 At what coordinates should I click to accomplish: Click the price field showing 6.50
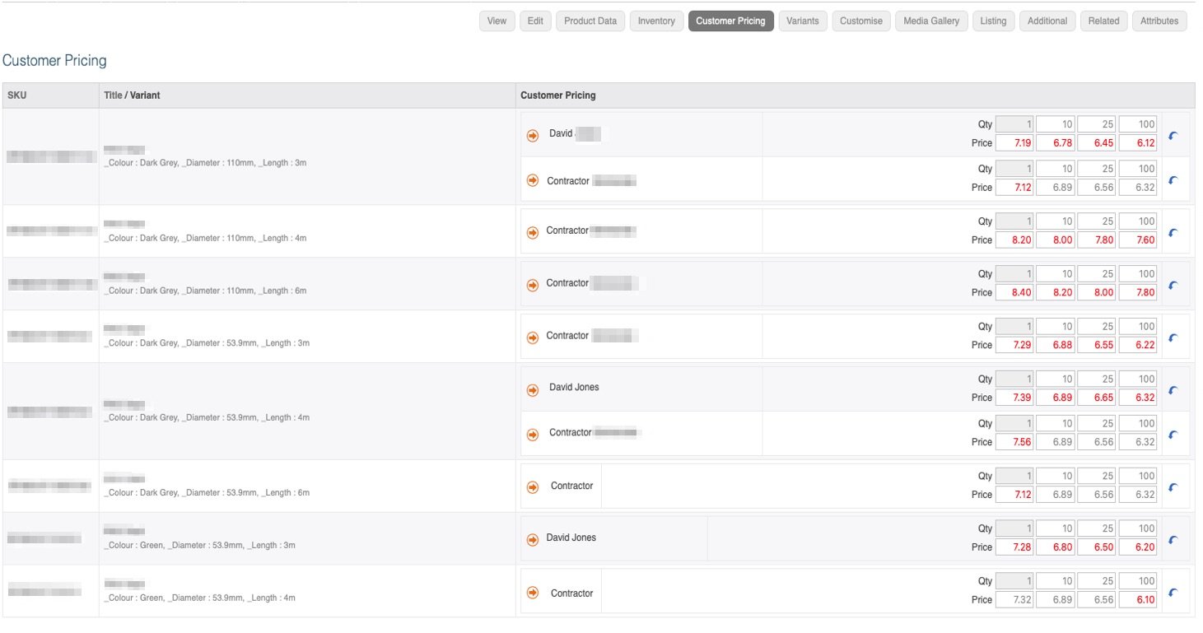[x=1097, y=547]
